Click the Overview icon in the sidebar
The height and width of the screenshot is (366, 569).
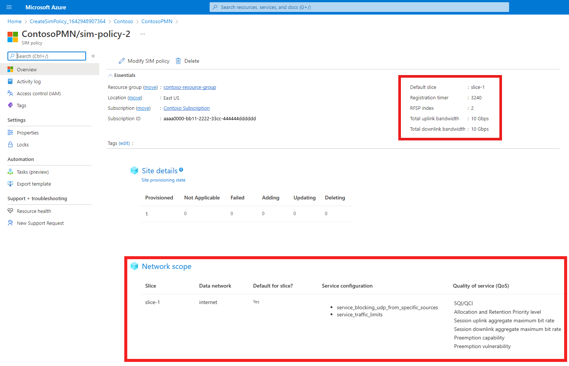10,69
